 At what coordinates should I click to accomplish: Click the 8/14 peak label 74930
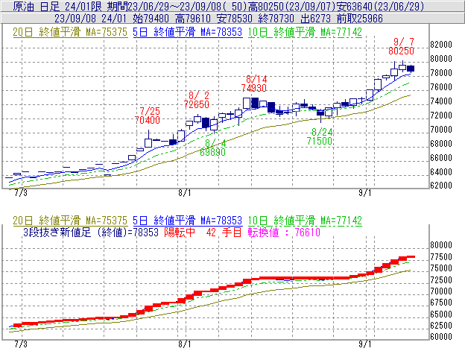254,88
